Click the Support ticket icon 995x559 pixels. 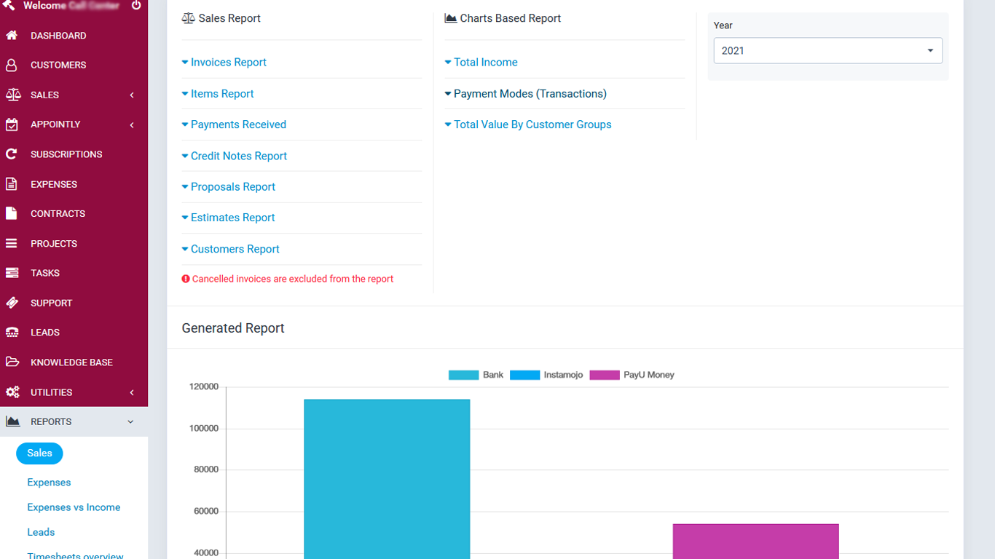click(12, 303)
